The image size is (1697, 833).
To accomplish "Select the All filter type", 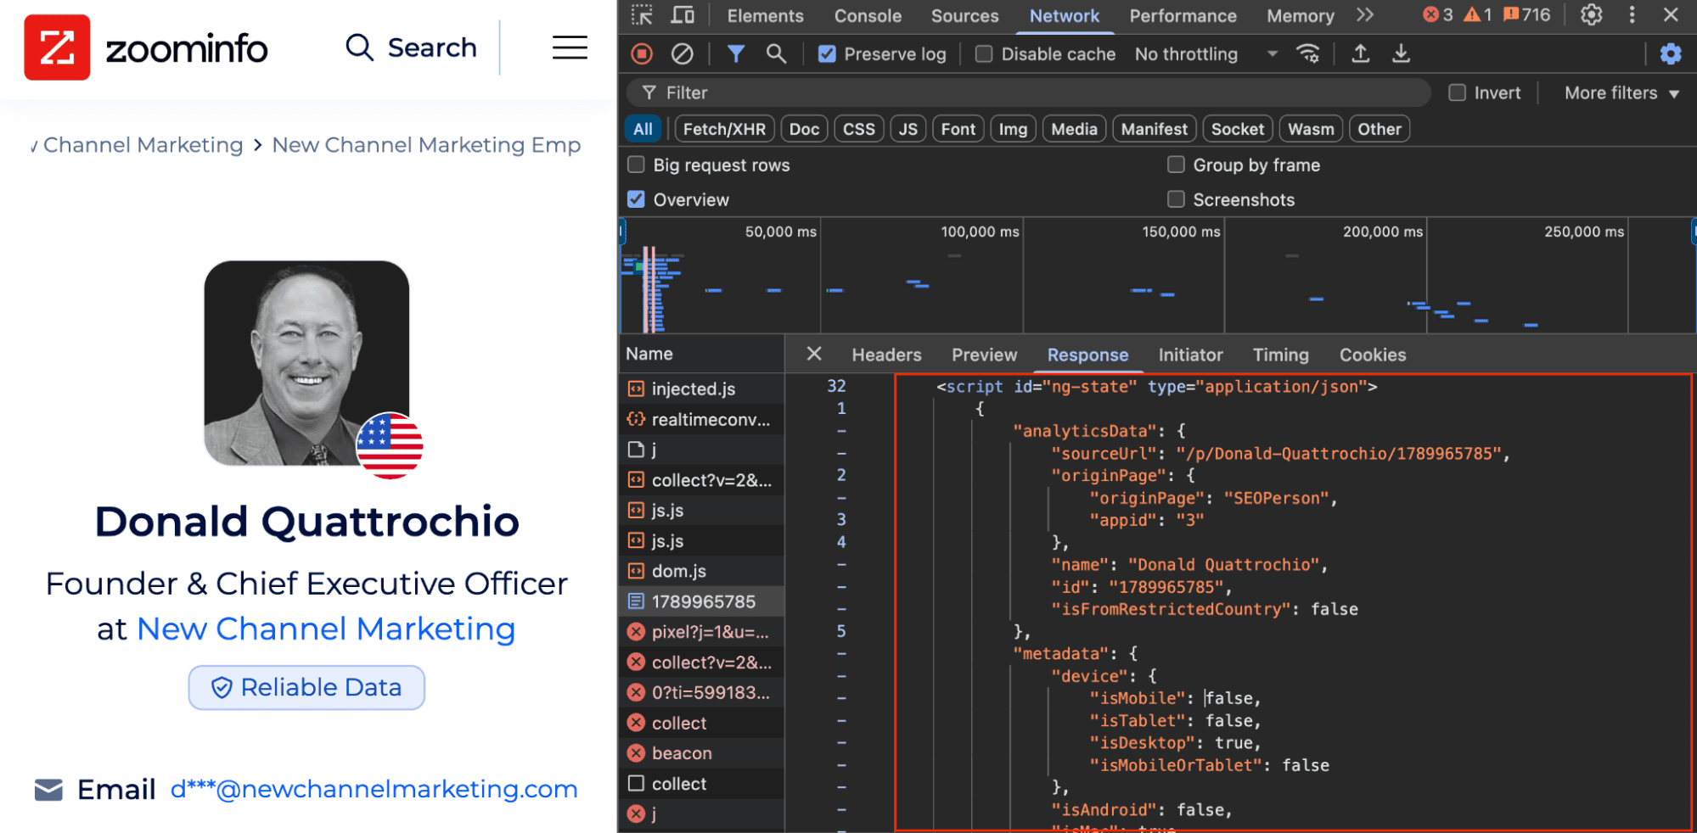I will tap(643, 129).
